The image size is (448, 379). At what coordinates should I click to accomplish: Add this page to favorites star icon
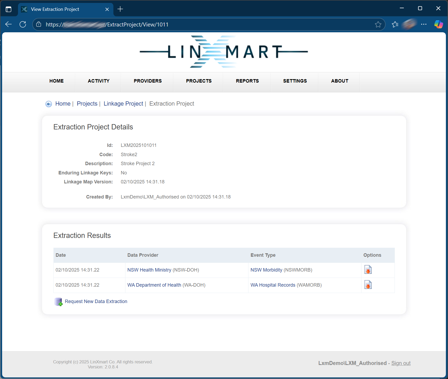pyautogui.click(x=378, y=24)
